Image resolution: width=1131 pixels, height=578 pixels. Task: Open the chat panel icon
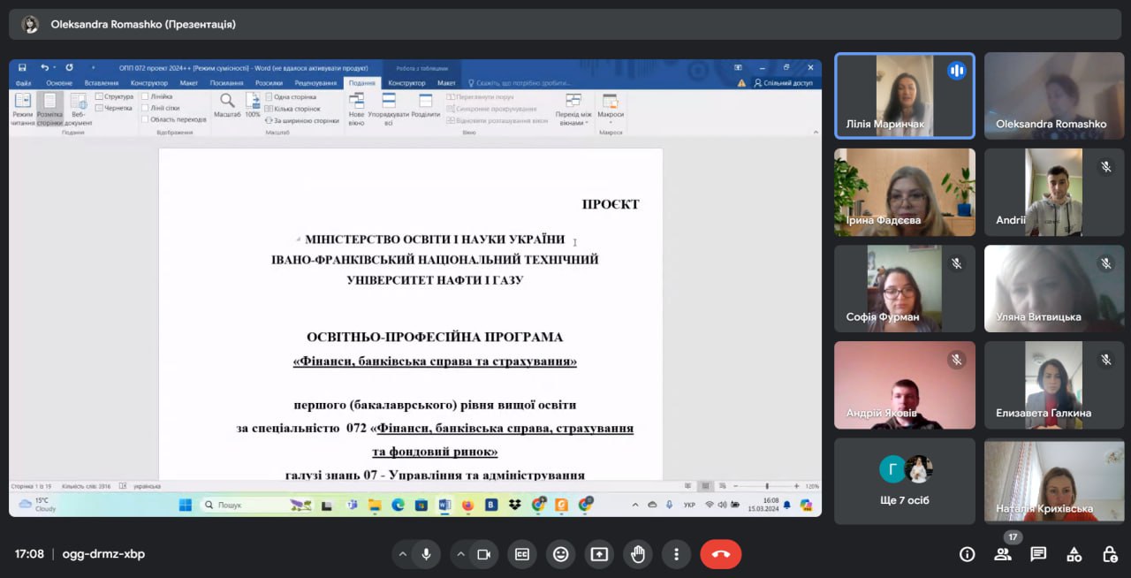tap(1038, 554)
